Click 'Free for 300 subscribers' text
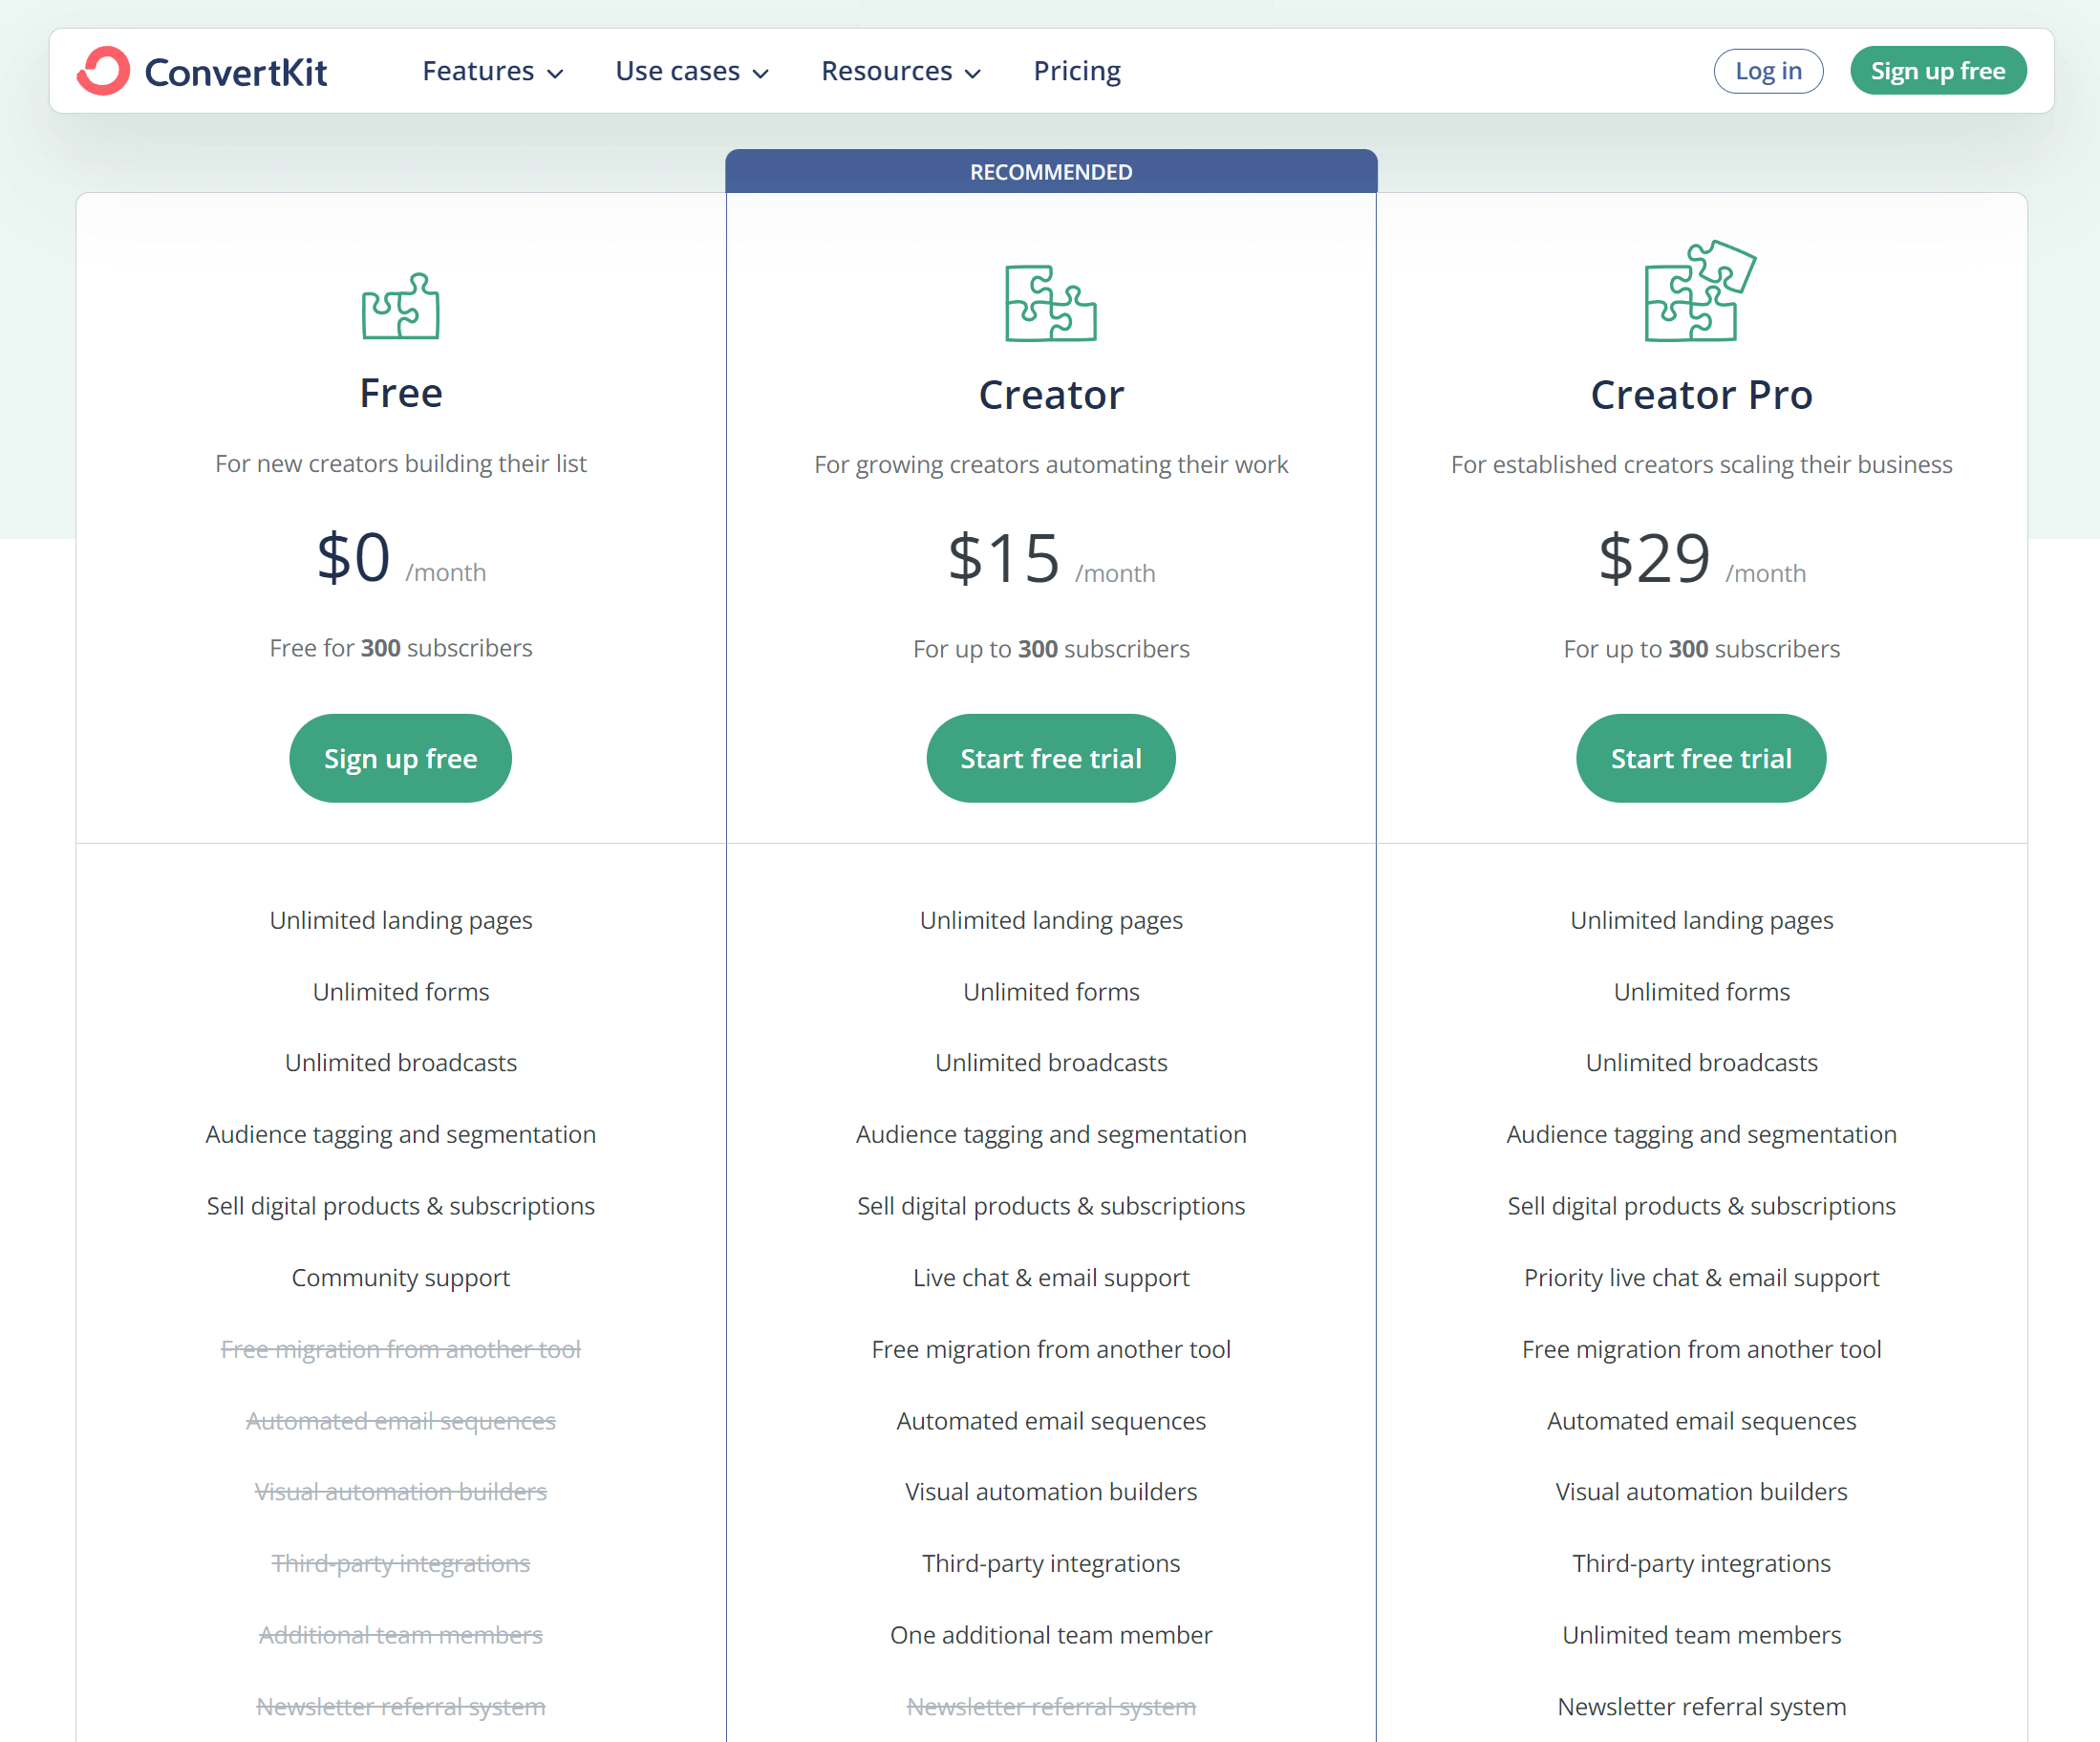 click(x=401, y=648)
